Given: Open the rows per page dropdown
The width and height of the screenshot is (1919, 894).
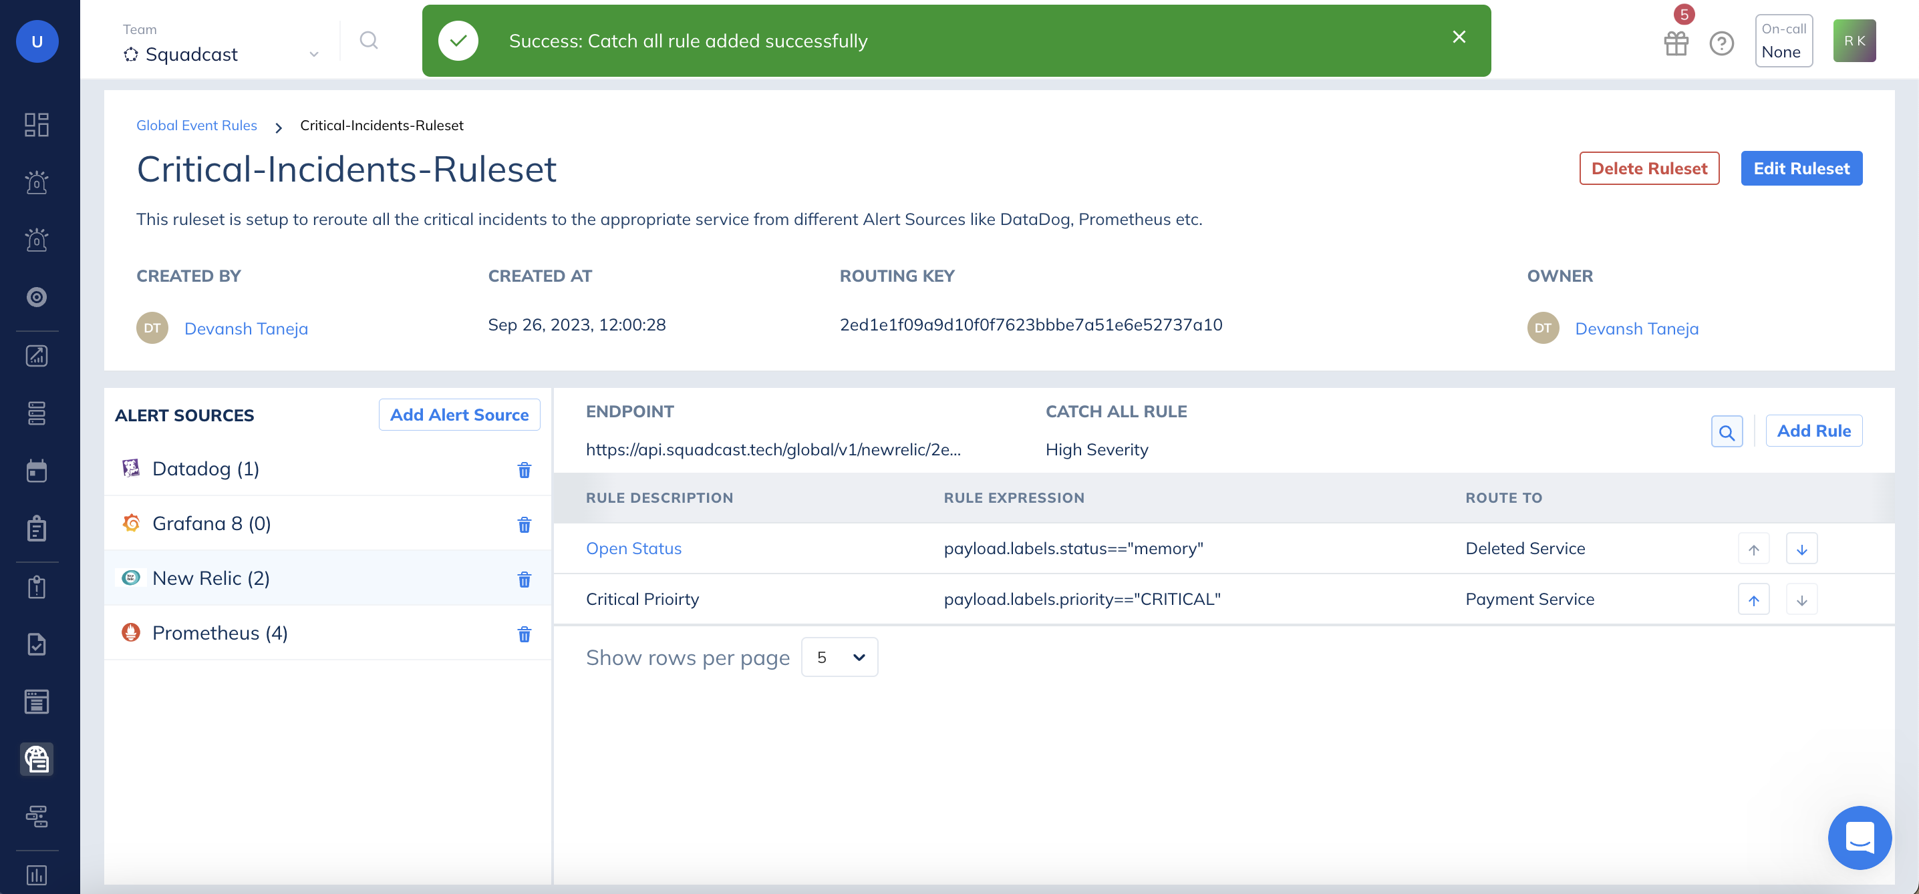Looking at the screenshot, I should [x=839, y=657].
